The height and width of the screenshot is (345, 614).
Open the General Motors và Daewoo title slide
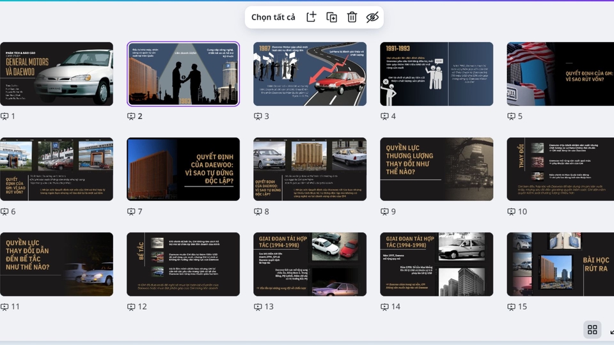56,74
